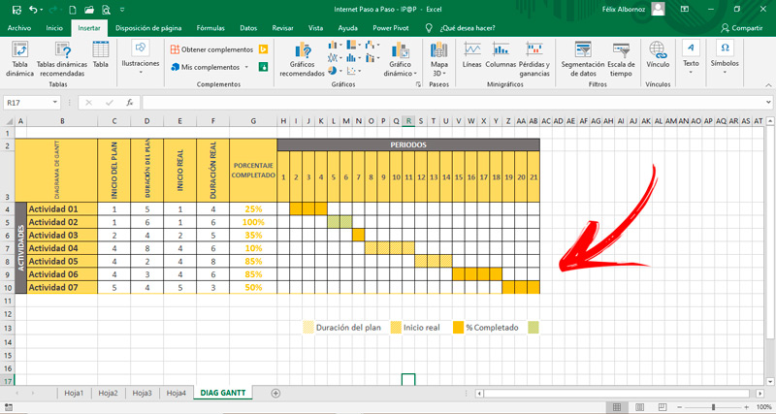776x414 pixels.
Task: Undo the last action
Action: click(x=33, y=10)
